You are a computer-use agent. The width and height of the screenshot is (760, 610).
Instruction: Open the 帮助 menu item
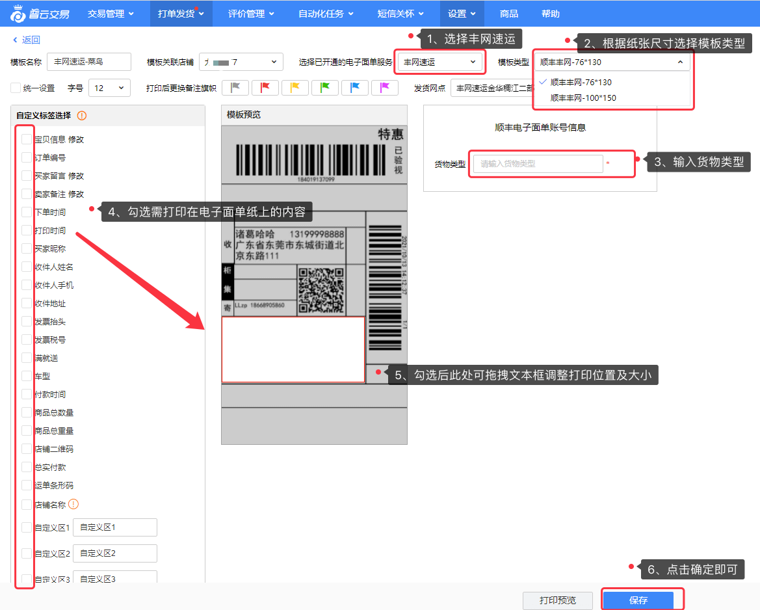tap(551, 14)
